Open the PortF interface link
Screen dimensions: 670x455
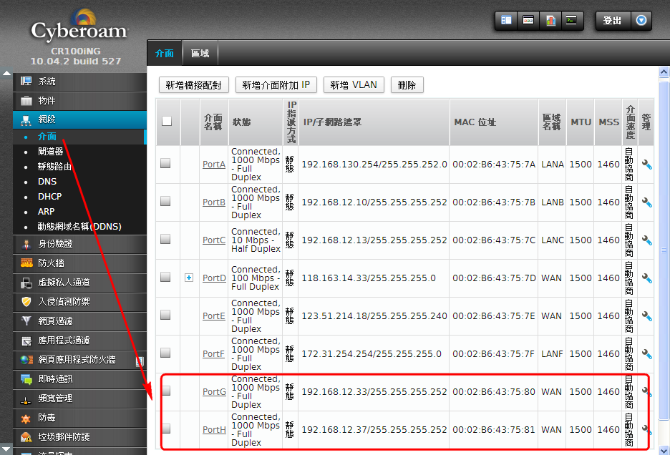[213, 354]
